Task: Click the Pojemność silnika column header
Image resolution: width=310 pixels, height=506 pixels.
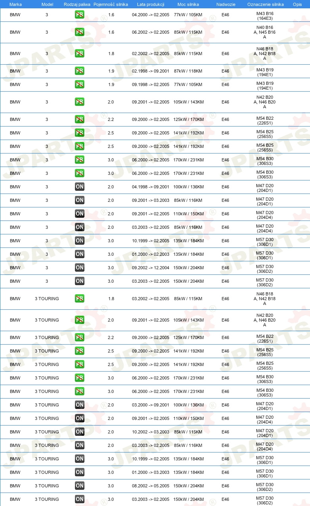Action: [111, 4]
